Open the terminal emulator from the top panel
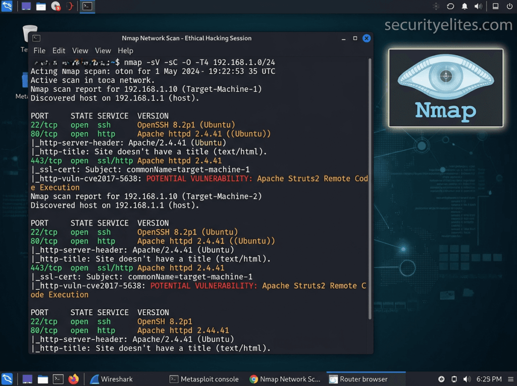The width and height of the screenshot is (517, 386). (x=88, y=7)
